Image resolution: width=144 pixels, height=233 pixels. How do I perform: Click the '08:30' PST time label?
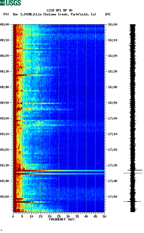coord(4,71)
